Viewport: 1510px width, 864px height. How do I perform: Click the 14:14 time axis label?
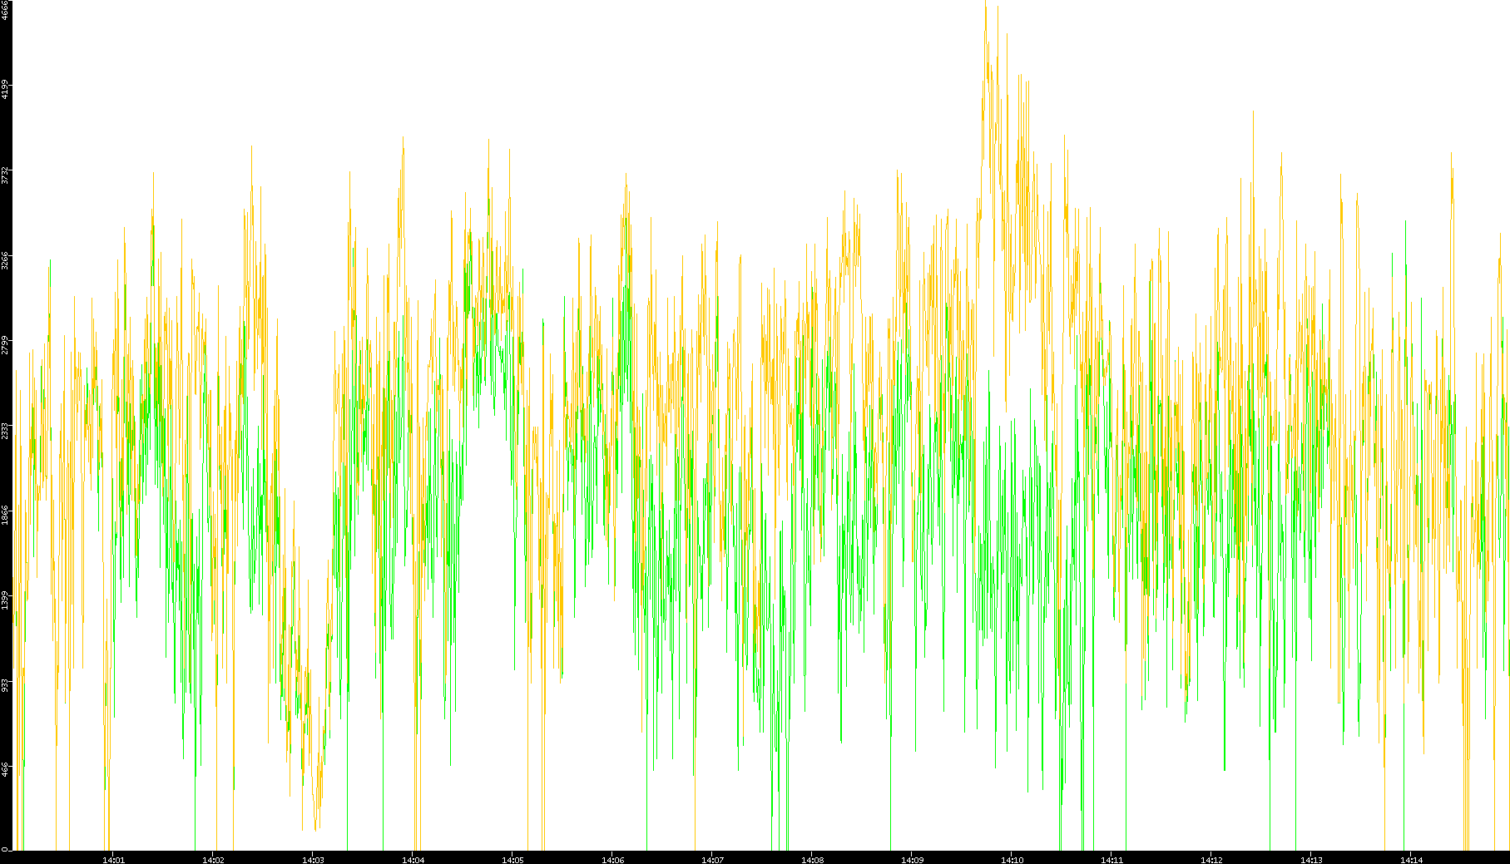(x=1412, y=860)
